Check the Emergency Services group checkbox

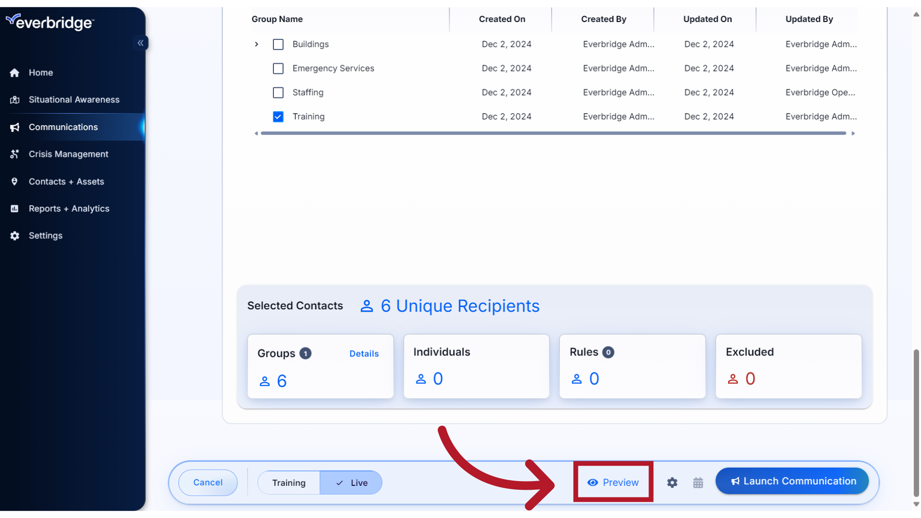[x=278, y=69]
